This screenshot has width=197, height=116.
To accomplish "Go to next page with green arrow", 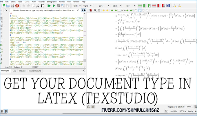I will pyautogui.click(x=127, y=10).
